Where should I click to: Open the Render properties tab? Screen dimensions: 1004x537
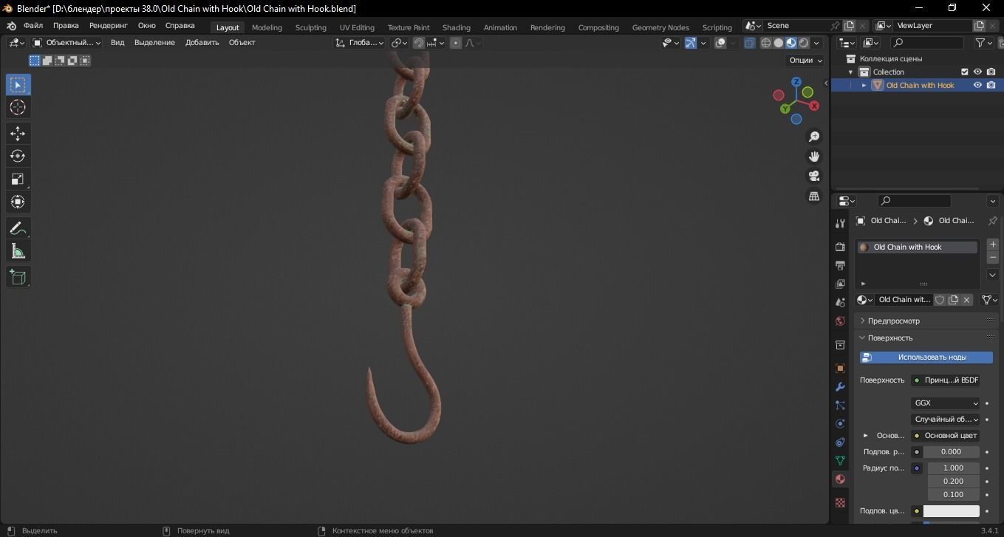[x=840, y=246]
